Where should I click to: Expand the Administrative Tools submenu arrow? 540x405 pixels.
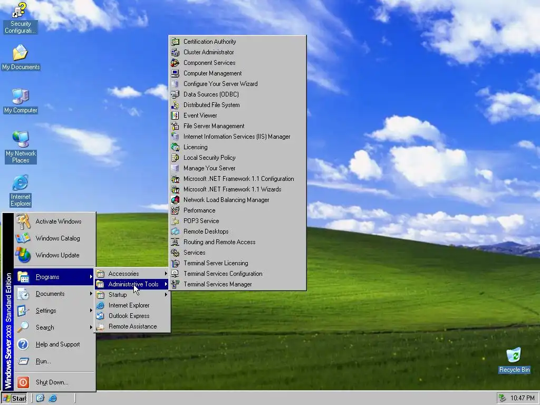[x=166, y=284]
